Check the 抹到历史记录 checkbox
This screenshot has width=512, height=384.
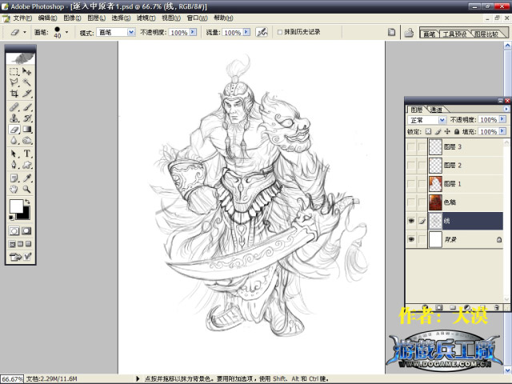pyautogui.click(x=280, y=32)
